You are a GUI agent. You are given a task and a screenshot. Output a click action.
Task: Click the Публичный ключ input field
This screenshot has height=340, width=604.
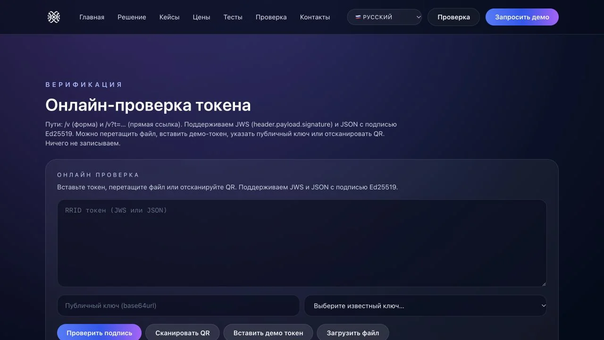(x=178, y=306)
